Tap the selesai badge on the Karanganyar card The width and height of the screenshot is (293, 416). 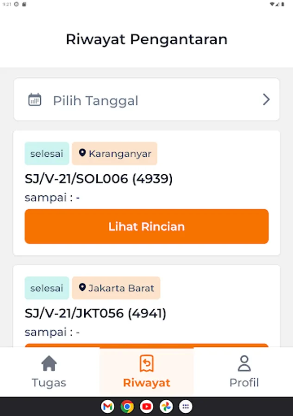click(x=47, y=153)
